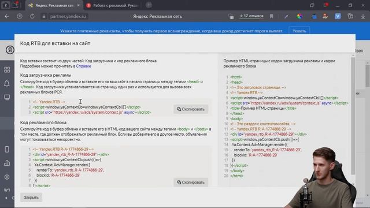Click the partner.yandex.ru address field
The height and width of the screenshot is (208, 370).
pyautogui.click(x=68, y=17)
